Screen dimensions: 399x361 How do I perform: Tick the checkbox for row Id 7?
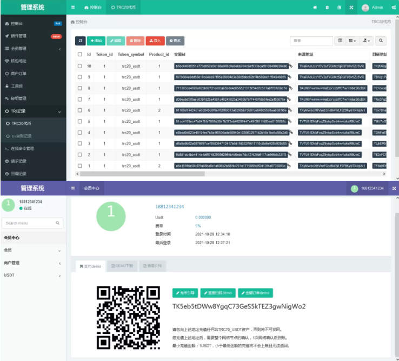[80, 99]
